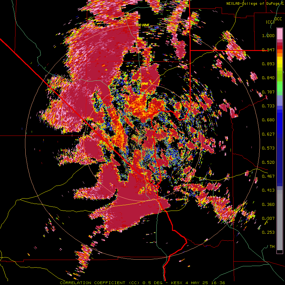Select the 0.573 scale value
The width and height of the screenshot is (285, 285).
[268, 148]
